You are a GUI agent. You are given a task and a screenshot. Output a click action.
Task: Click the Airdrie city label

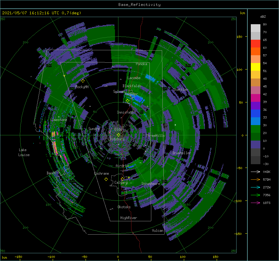[x=122, y=166]
